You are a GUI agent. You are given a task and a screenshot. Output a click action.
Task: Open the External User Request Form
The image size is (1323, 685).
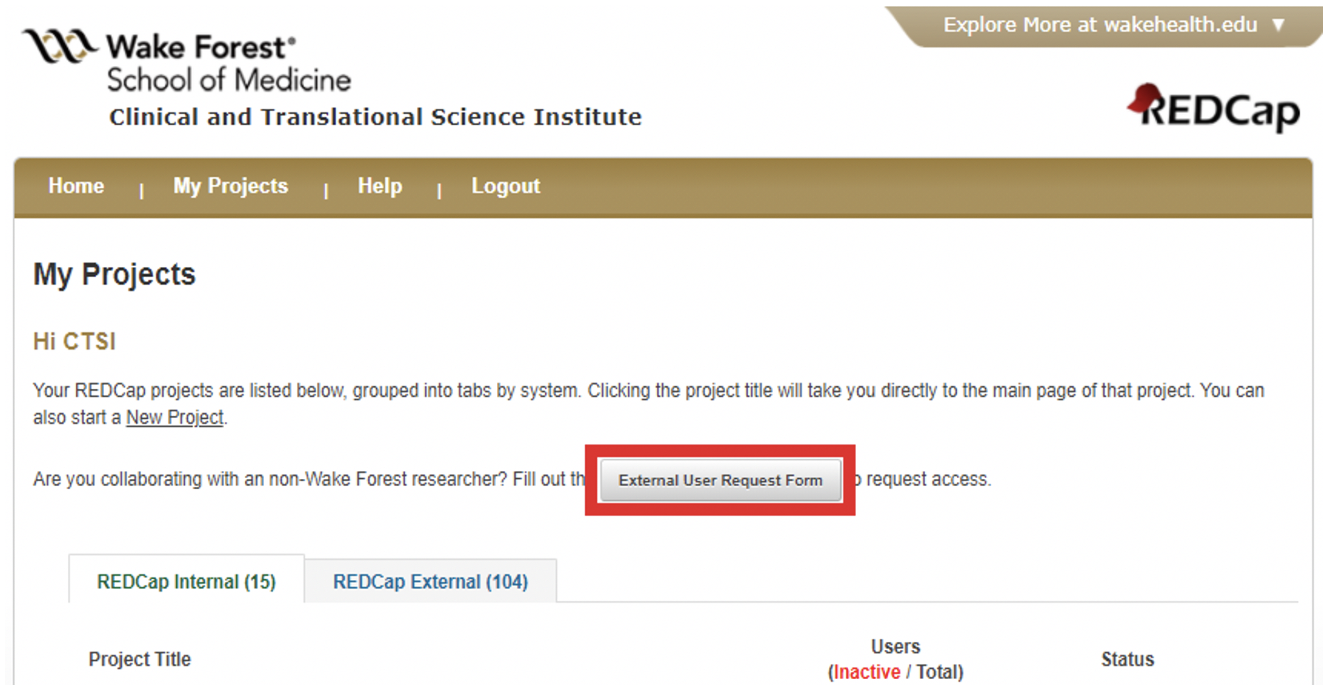[720, 480]
